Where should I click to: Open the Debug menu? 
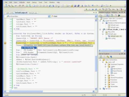[34, 2]
